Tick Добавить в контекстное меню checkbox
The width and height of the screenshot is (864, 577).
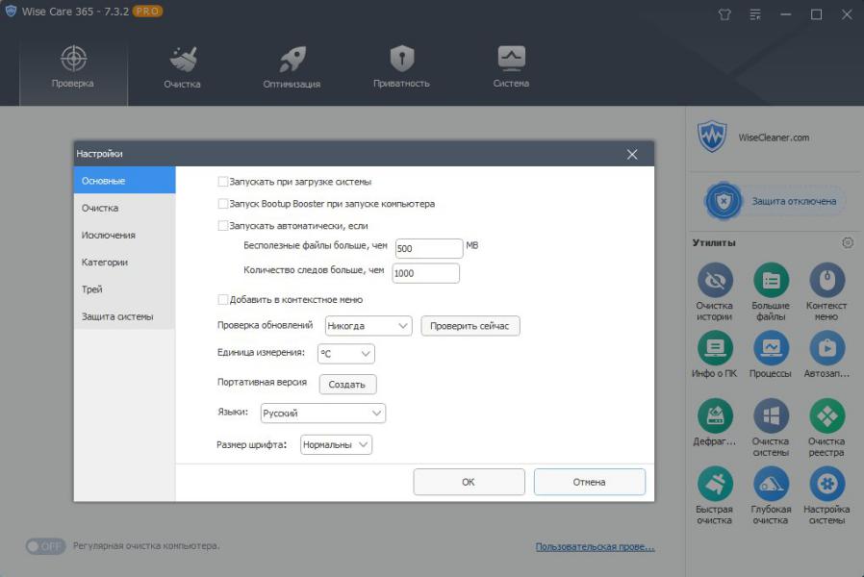(x=223, y=300)
